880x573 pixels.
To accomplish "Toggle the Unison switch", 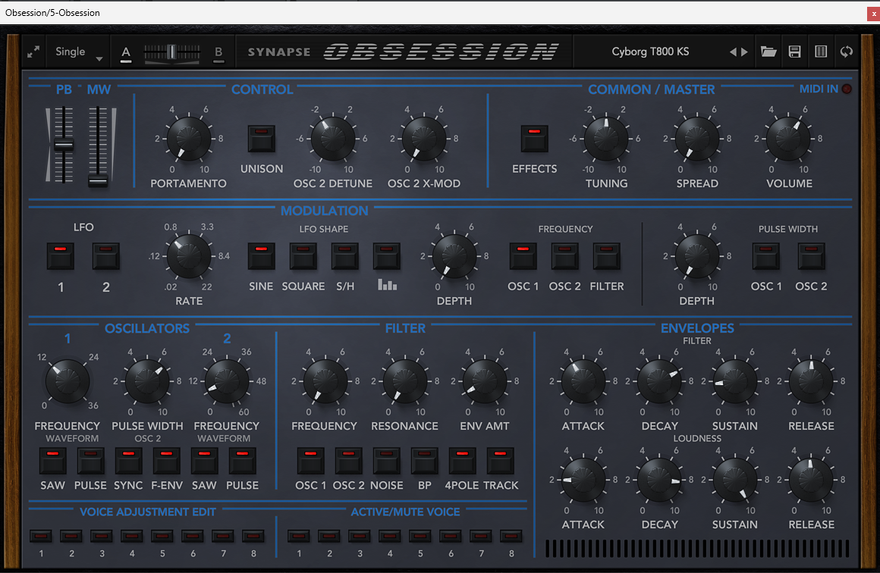I will tap(262, 139).
